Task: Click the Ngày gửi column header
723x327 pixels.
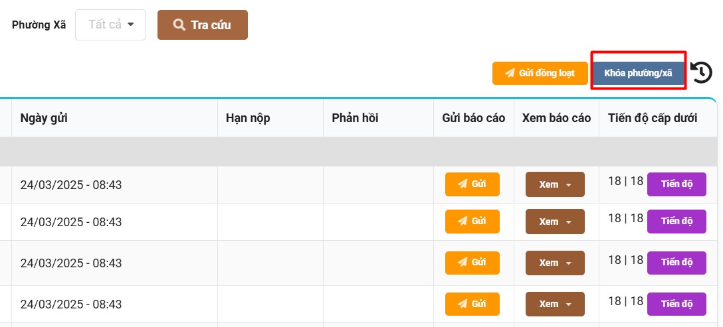Action: pos(44,118)
